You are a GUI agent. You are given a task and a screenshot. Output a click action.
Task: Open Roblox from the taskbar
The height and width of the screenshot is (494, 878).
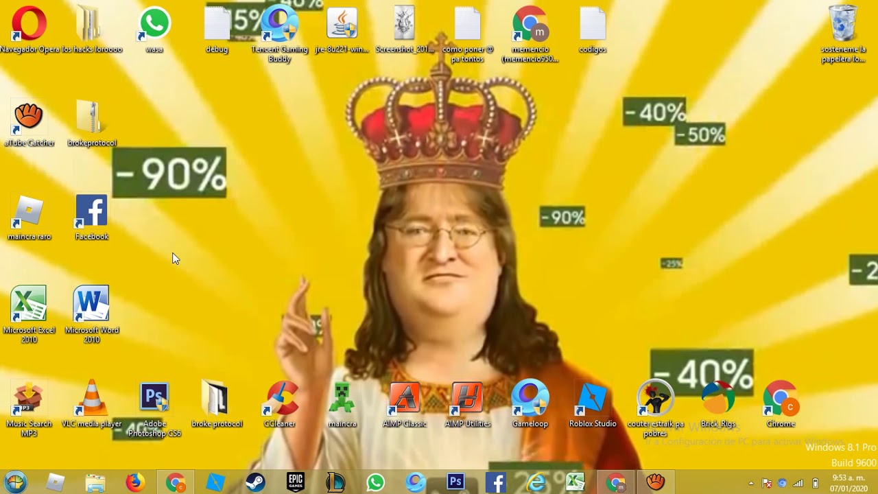click(x=56, y=483)
